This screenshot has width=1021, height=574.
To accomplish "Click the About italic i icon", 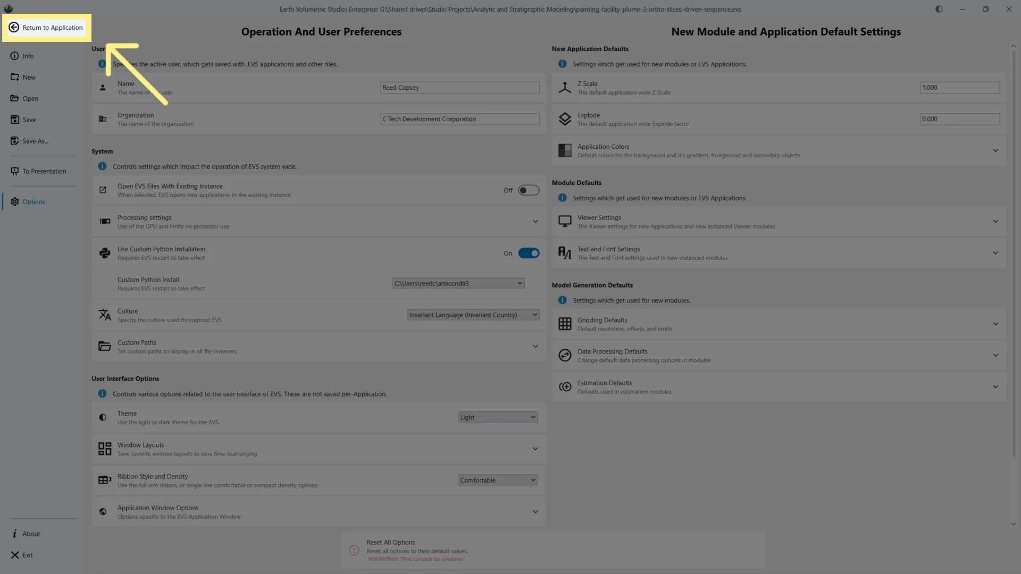I will (x=14, y=534).
